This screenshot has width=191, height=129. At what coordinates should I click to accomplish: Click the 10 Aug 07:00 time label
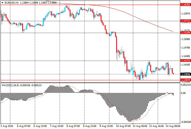[x=123, y=126]
